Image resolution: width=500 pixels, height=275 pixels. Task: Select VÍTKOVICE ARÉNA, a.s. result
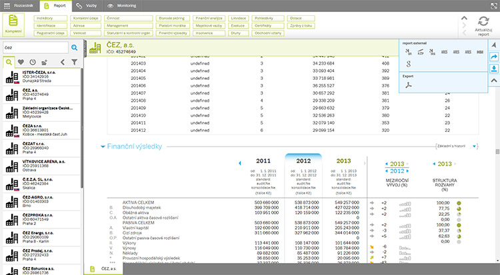(42, 166)
